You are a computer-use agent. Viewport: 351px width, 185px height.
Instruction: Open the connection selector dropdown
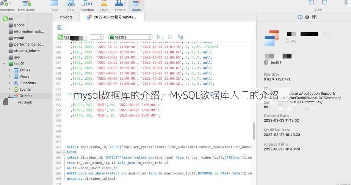click(x=80, y=37)
